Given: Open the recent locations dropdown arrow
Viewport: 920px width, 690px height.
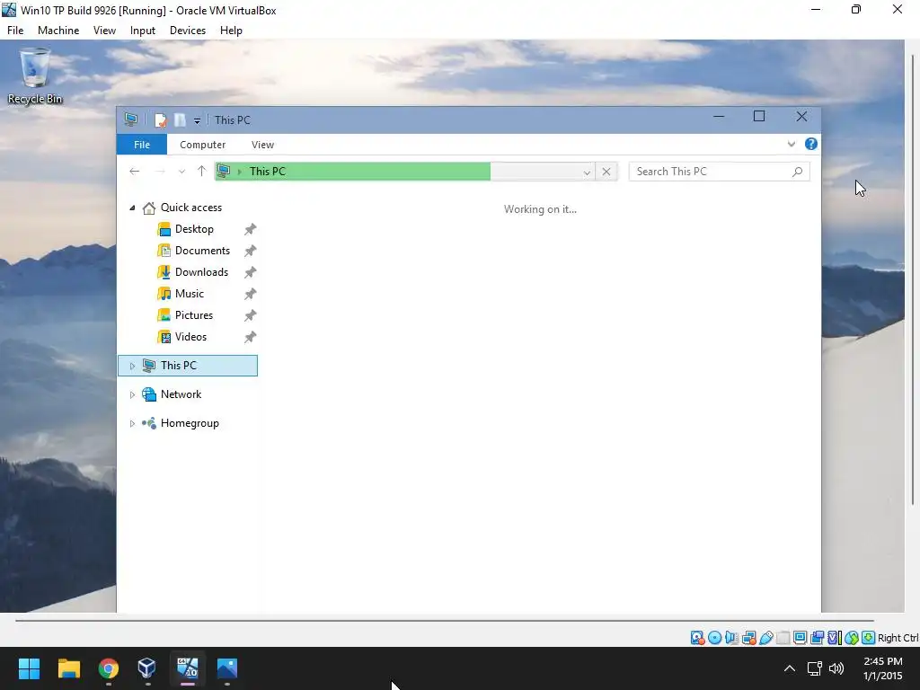Looking at the screenshot, I should [181, 172].
